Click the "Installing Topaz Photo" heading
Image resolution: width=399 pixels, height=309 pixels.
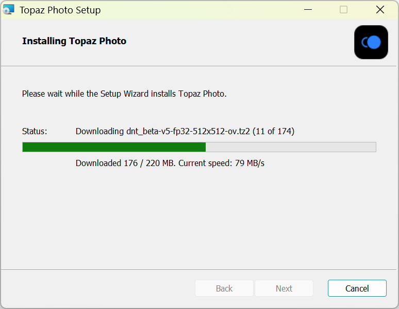[x=74, y=41]
